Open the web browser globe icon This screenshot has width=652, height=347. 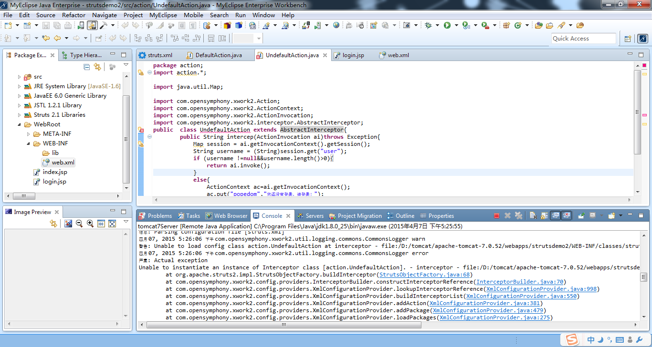(x=337, y=25)
